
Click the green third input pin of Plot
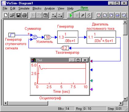coord(92,81)
